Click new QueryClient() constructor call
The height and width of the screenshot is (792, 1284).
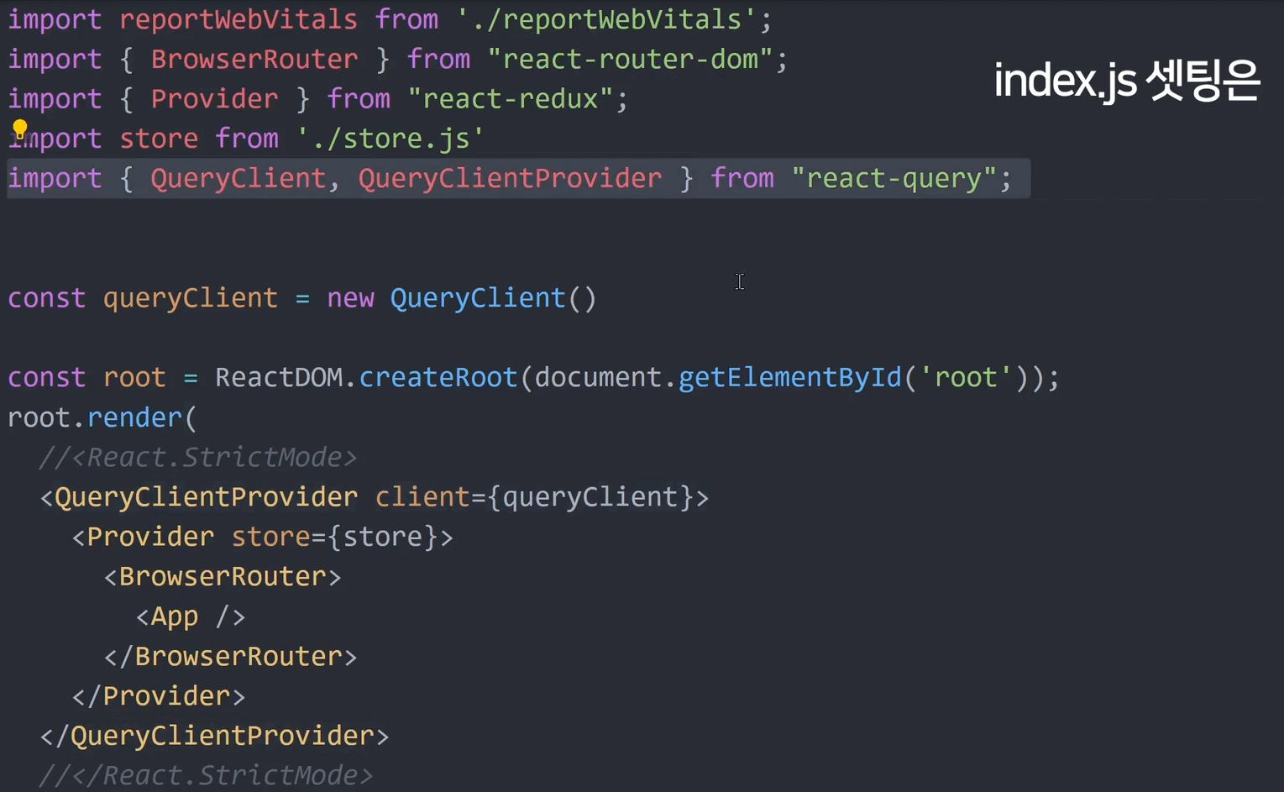pyautogui.click(x=462, y=298)
